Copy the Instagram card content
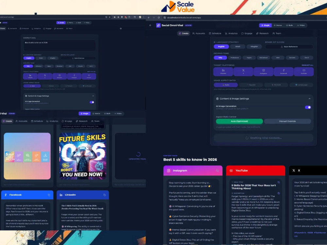The image size is (327, 245). (x=217, y=171)
